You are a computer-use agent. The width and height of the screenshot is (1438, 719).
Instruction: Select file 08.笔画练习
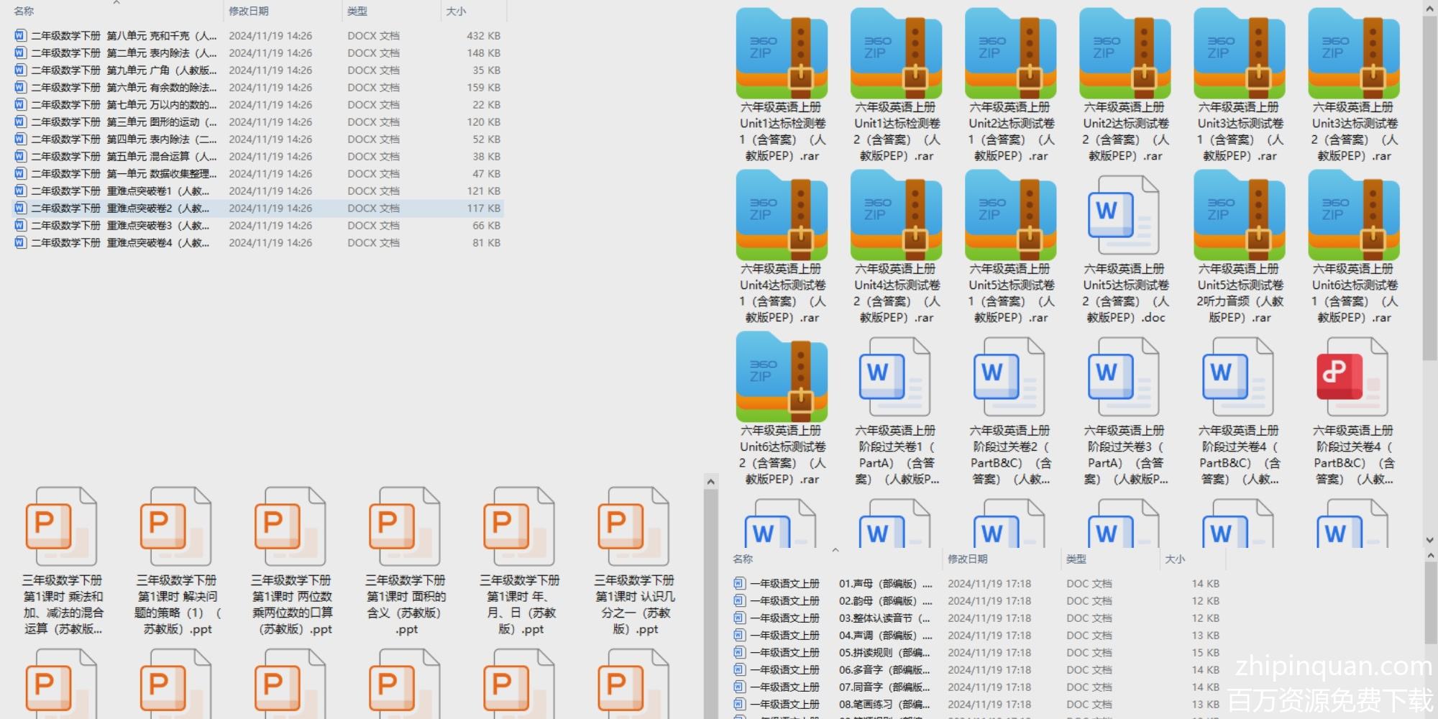click(x=977, y=704)
